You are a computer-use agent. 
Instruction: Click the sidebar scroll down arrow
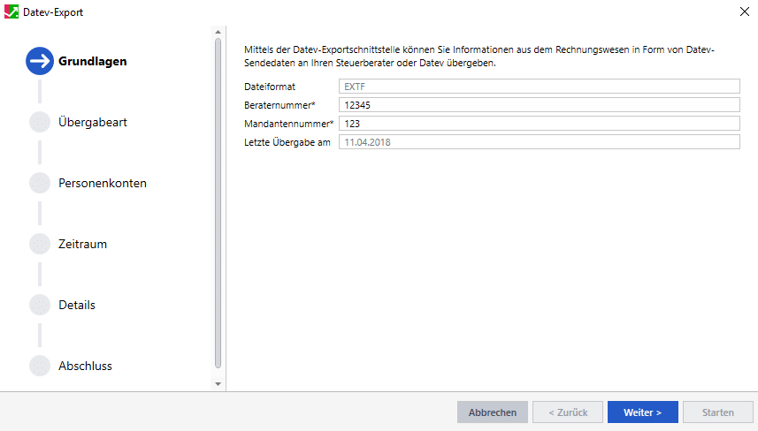tap(218, 384)
